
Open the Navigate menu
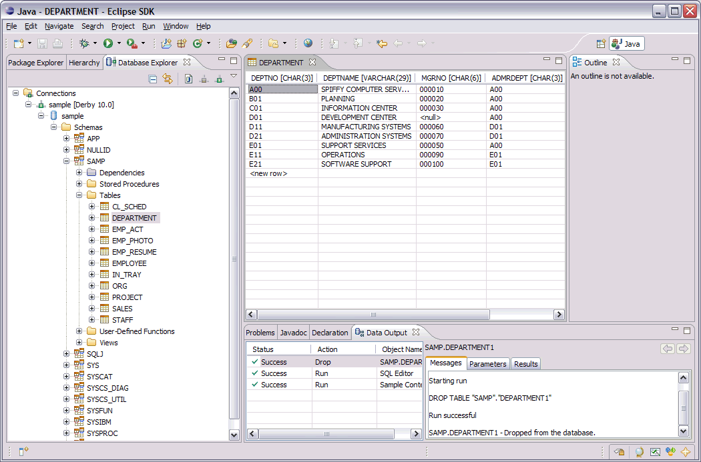tap(59, 26)
